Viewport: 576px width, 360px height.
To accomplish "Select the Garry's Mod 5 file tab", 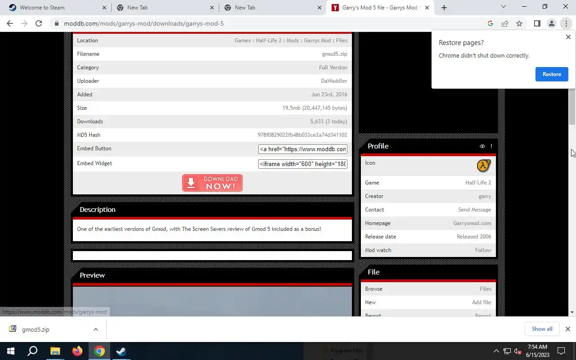I will [x=381, y=8].
